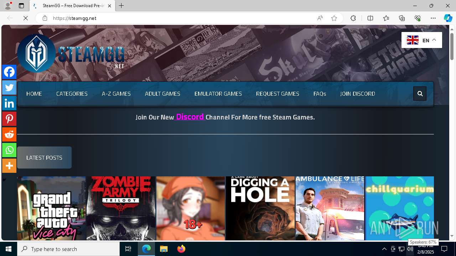Click scrollbar down arrow
The height and width of the screenshot is (256, 456).
click(x=452, y=236)
